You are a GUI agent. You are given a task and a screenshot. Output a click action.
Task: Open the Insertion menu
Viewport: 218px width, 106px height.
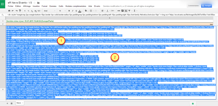point(36,6)
